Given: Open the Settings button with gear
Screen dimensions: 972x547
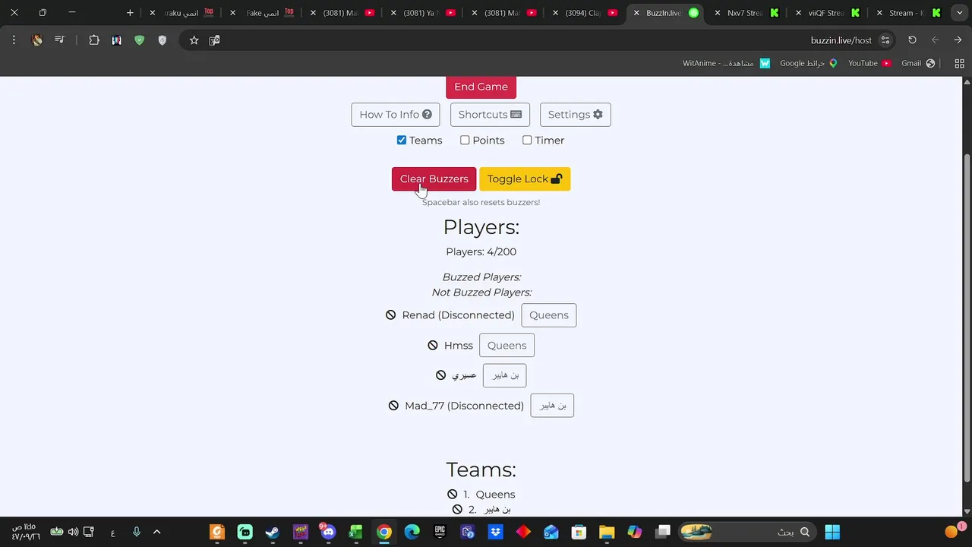Looking at the screenshot, I should click(576, 115).
